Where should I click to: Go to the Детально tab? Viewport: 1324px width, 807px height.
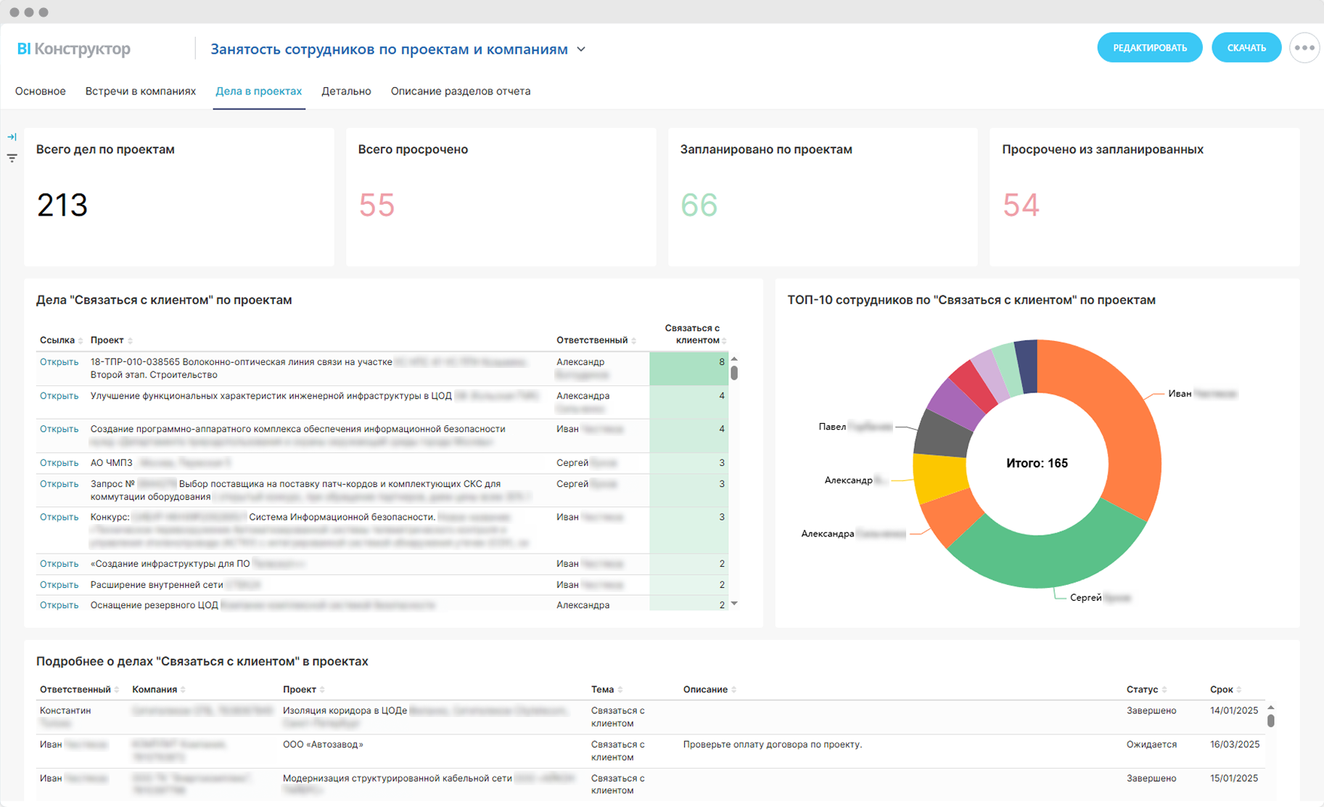pos(346,91)
